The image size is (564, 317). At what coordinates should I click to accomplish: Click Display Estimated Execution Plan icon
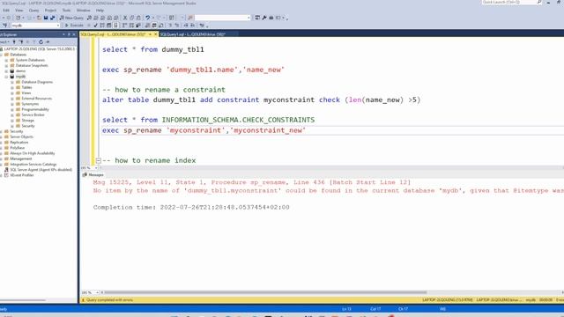(102, 26)
